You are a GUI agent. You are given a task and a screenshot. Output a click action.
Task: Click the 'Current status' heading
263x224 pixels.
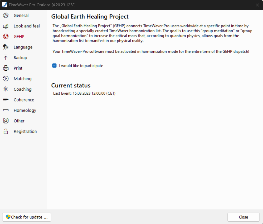tap(71, 85)
